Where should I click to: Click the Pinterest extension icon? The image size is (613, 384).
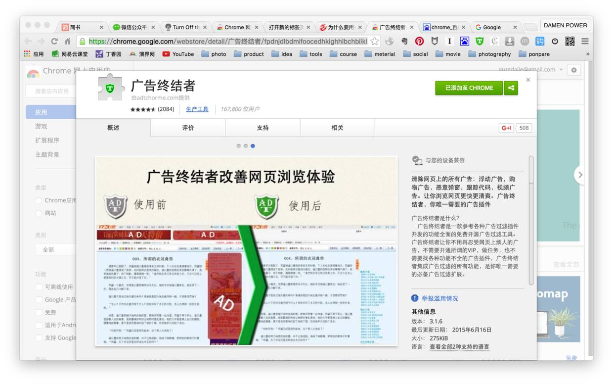coord(419,42)
